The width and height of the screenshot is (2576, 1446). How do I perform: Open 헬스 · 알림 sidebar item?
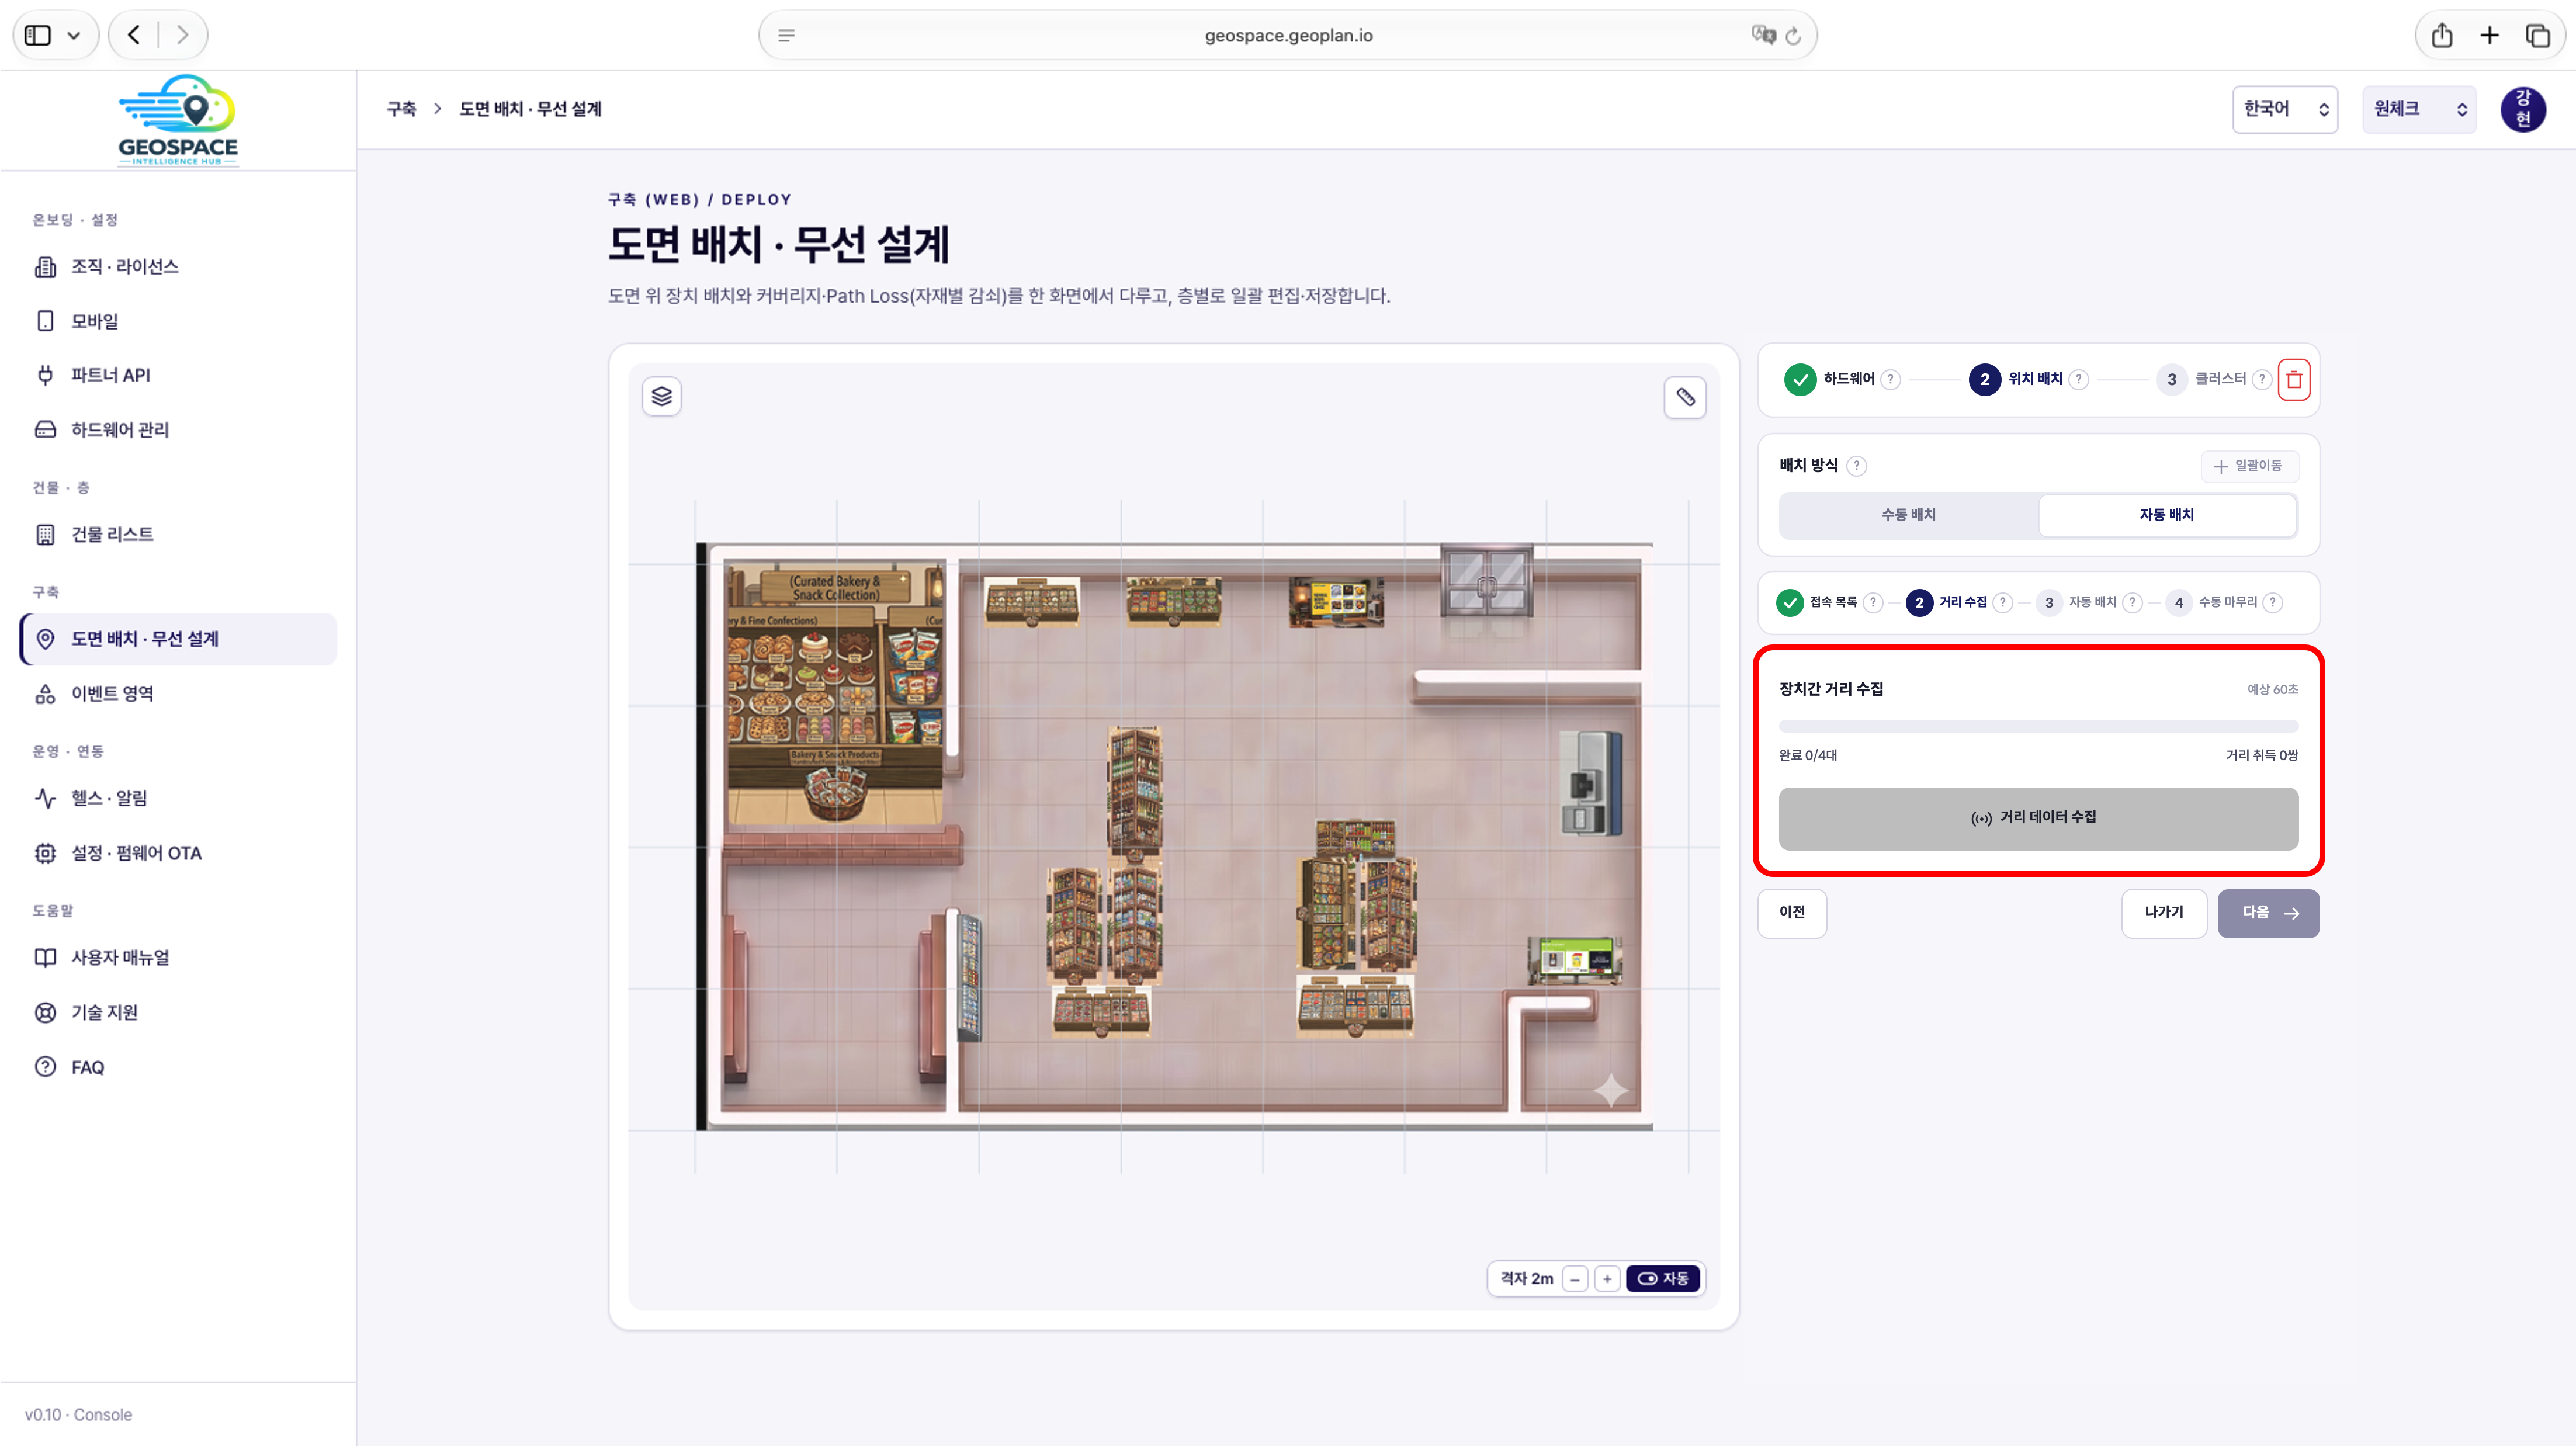(x=178, y=798)
